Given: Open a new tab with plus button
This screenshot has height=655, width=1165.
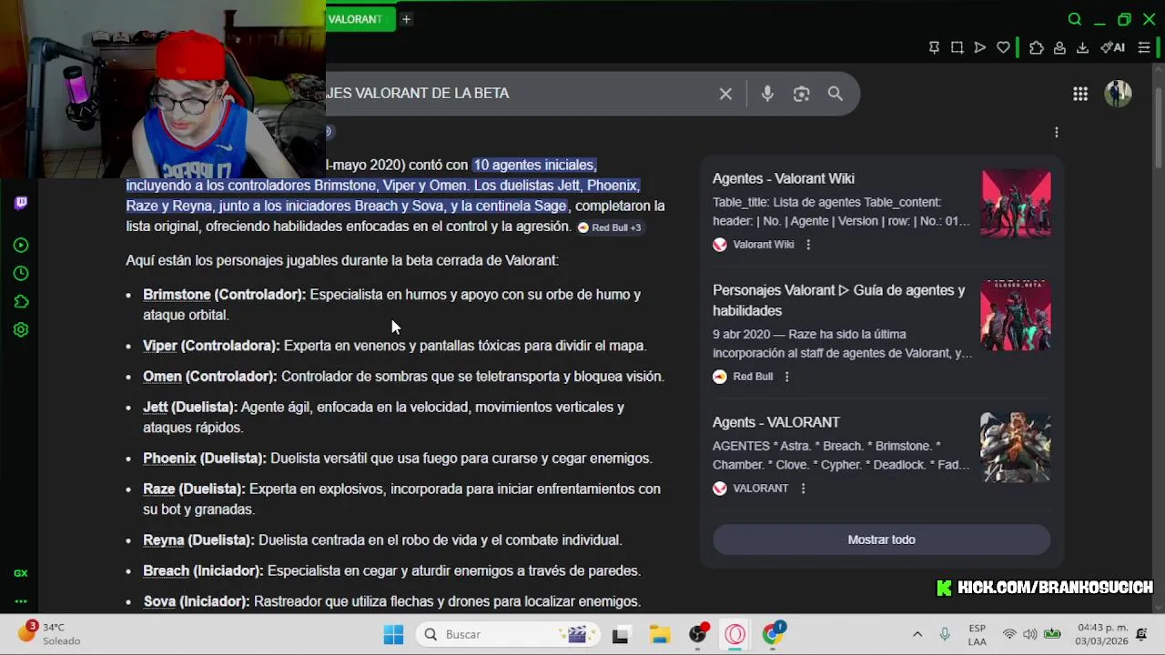Looking at the screenshot, I should click(x=406, y=19).
